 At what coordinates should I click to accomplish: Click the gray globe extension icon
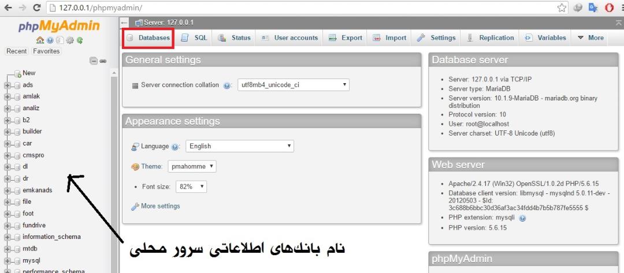click(x=578, y=8)
